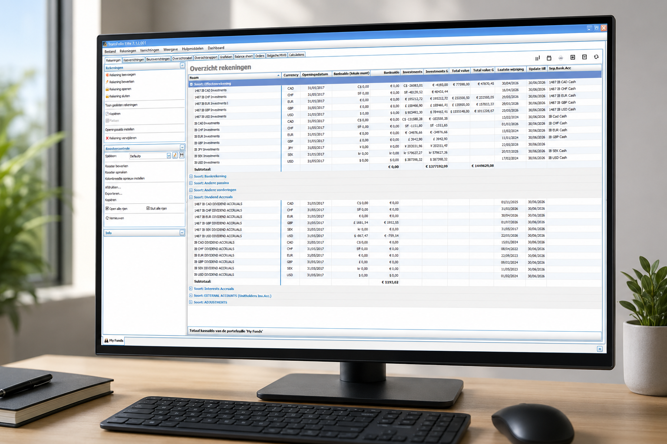
Task: Click the greyed-out printer icon in top toolbar
Action: tap(561, 58)
